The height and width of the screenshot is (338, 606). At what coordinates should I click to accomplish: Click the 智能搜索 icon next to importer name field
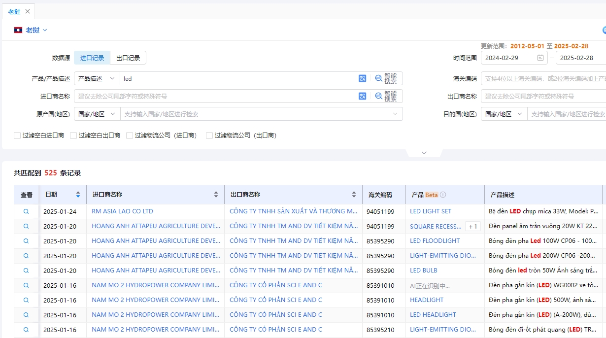[x=378, y=96]
